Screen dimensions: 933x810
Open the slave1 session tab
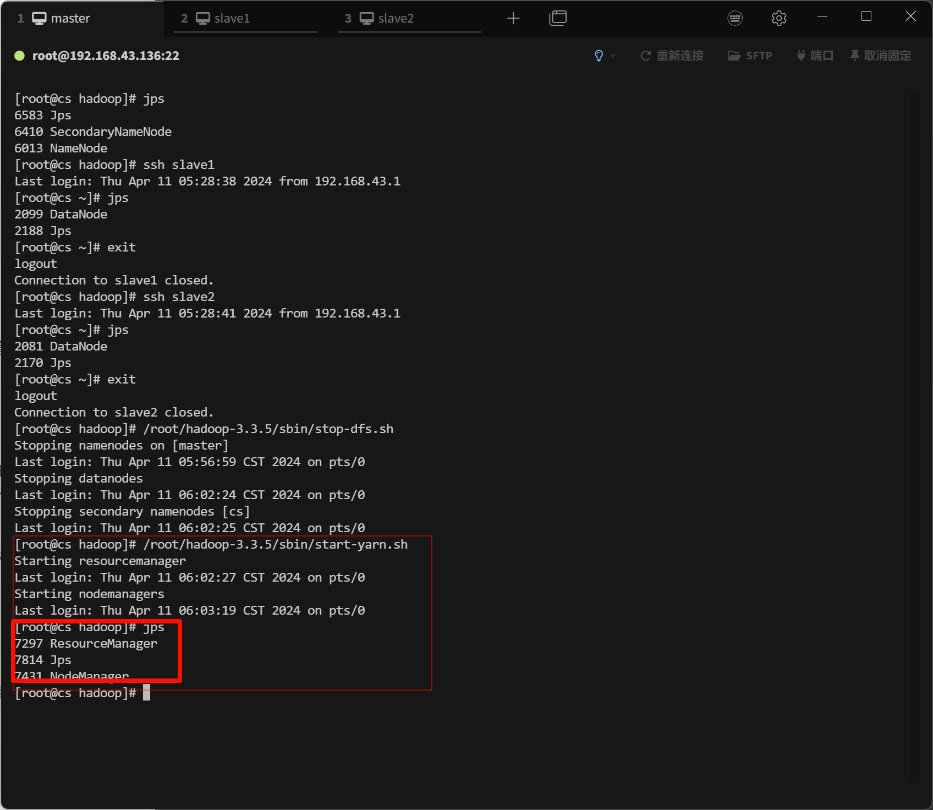[x=231, y=19]
